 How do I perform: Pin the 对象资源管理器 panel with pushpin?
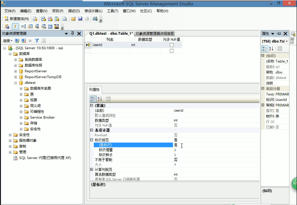(x=72, y=34)
